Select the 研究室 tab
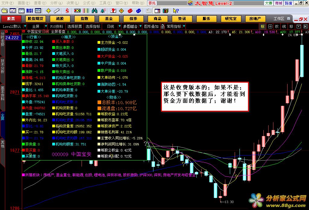The width and height of the screenshot is (309, 210). pos(231,19)
